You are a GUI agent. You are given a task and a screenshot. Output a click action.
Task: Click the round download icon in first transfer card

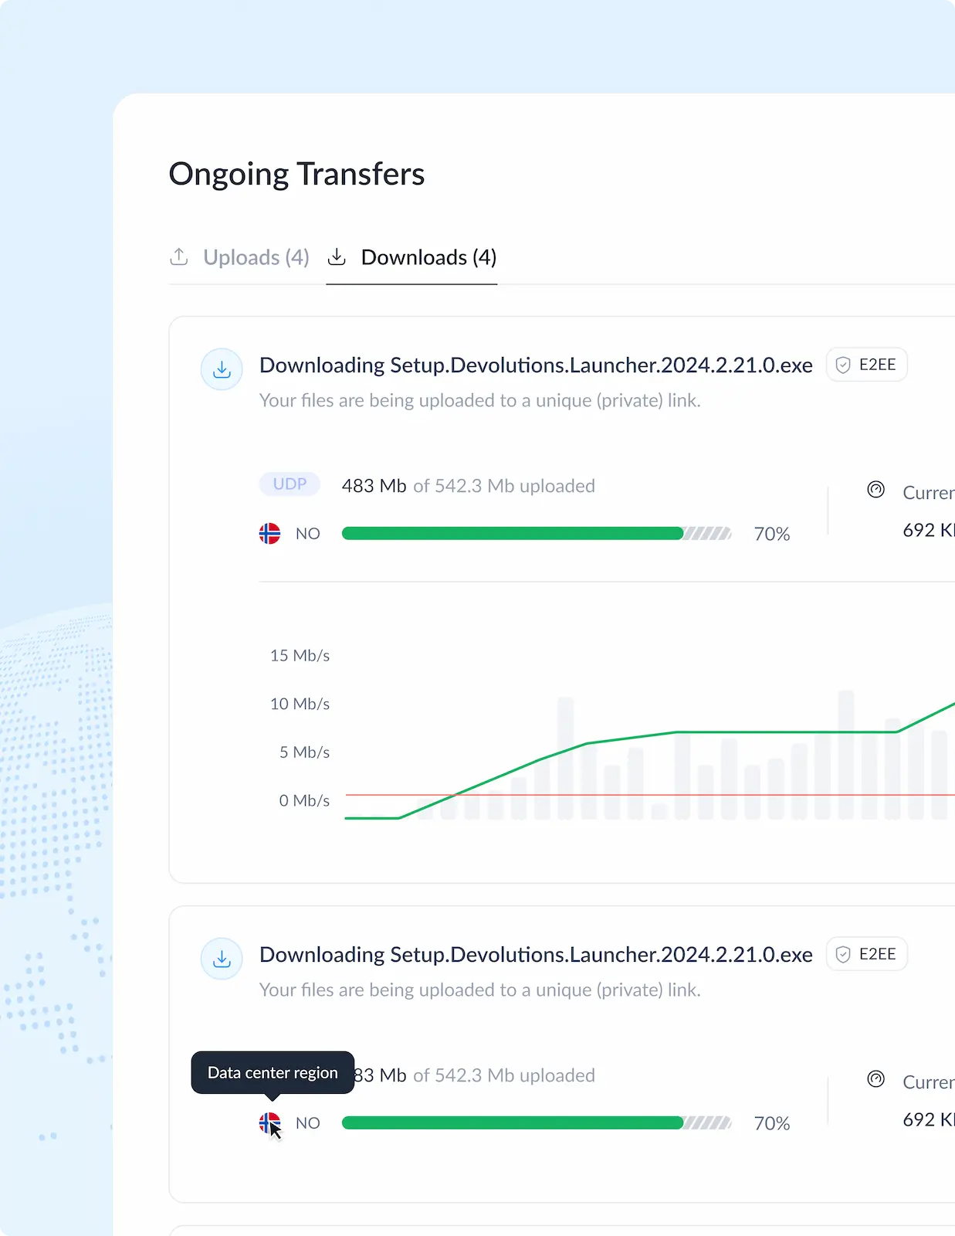click(222, 369)
